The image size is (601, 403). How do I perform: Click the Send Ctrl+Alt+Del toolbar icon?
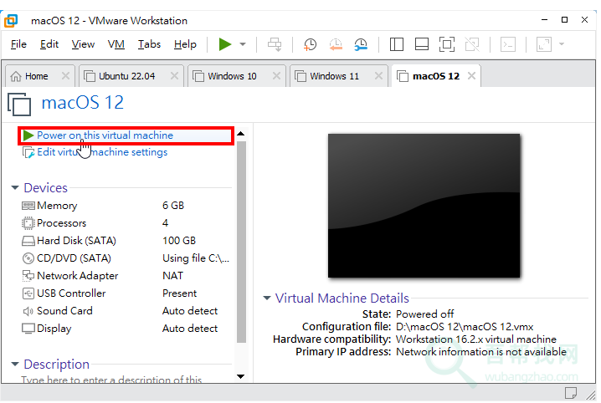click(x=275, y=44)
